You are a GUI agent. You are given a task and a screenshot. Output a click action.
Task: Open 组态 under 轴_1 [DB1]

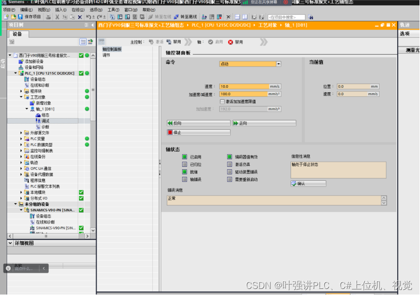coord(45,115)
